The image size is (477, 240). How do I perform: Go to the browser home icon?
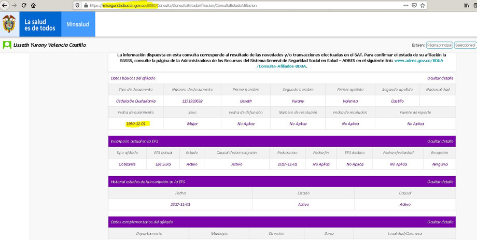coord(34,5)
